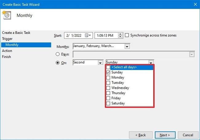The width and height of the screenshot is (200, 140).
Task: Check Saturday in the day list
Action: [108, 103]
